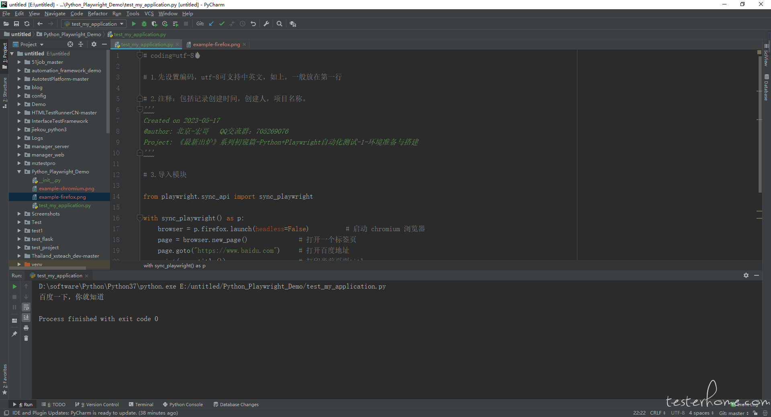Click the rightmost main toolbar icon
The image size is (771, 417).
click(x=293, y=24)
